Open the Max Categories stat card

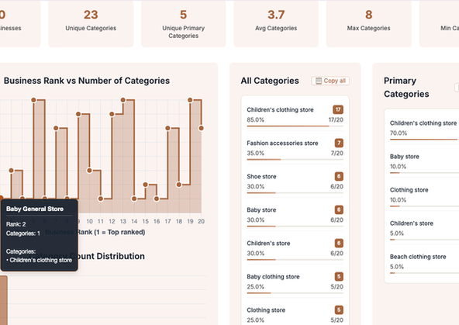pos(368,23)
